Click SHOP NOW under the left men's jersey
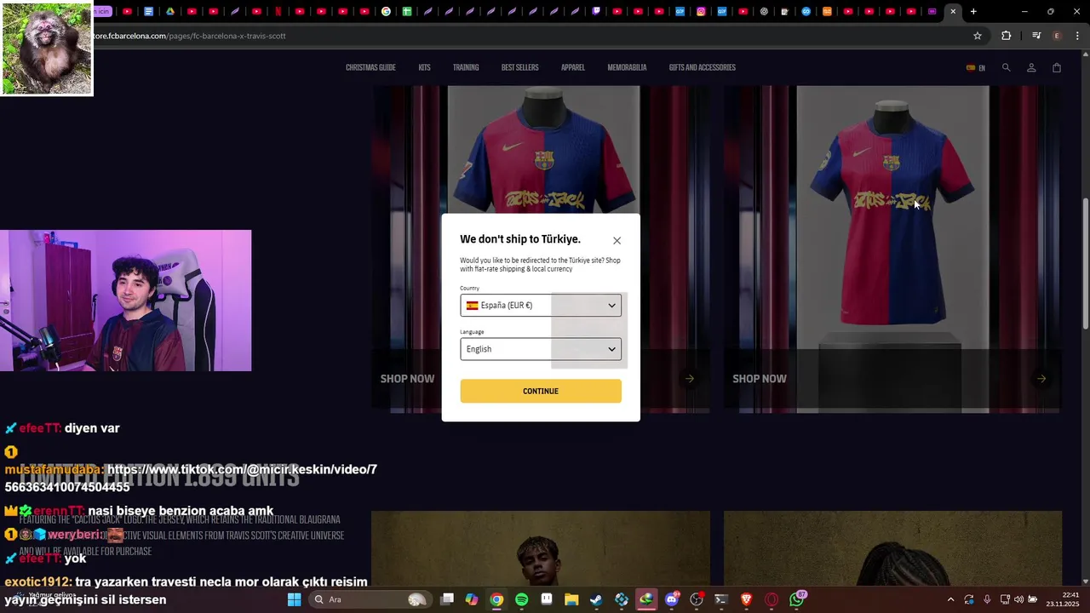1090x613 pixels. [x=407, y=379]
